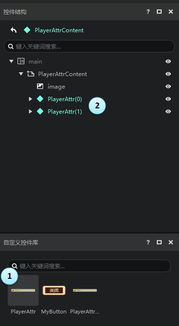The width and height of the screenshot is (179, 326).
Task: Hide the PlayerAttr(1) control
Action: (x=168, y=111)
